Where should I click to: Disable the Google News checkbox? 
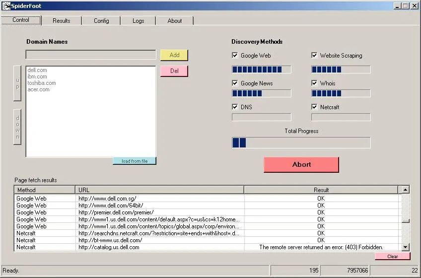click(235, 83)
